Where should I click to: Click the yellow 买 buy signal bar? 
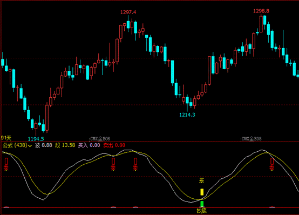pyautogui.click(x=202, y=192)
